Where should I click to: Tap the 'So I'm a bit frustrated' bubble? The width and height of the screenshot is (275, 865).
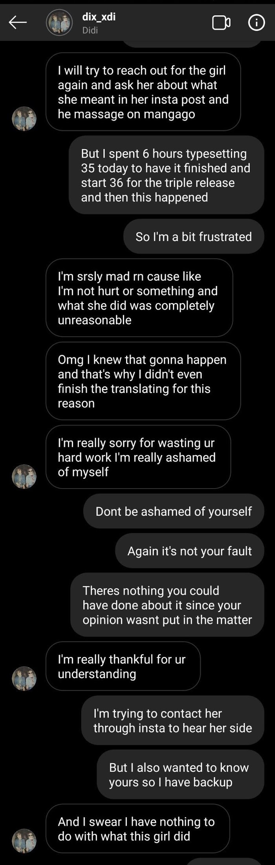point(194,236)
